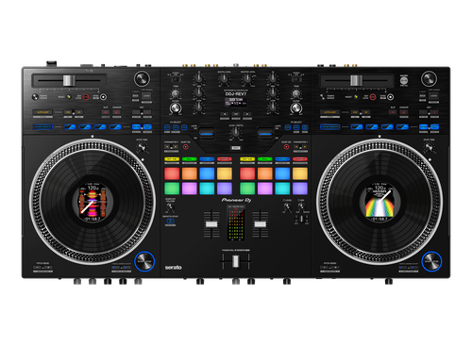This screenshot has height=346, width=472.
Task: Click the left deck CENSOR button
Action: [117, 112]
